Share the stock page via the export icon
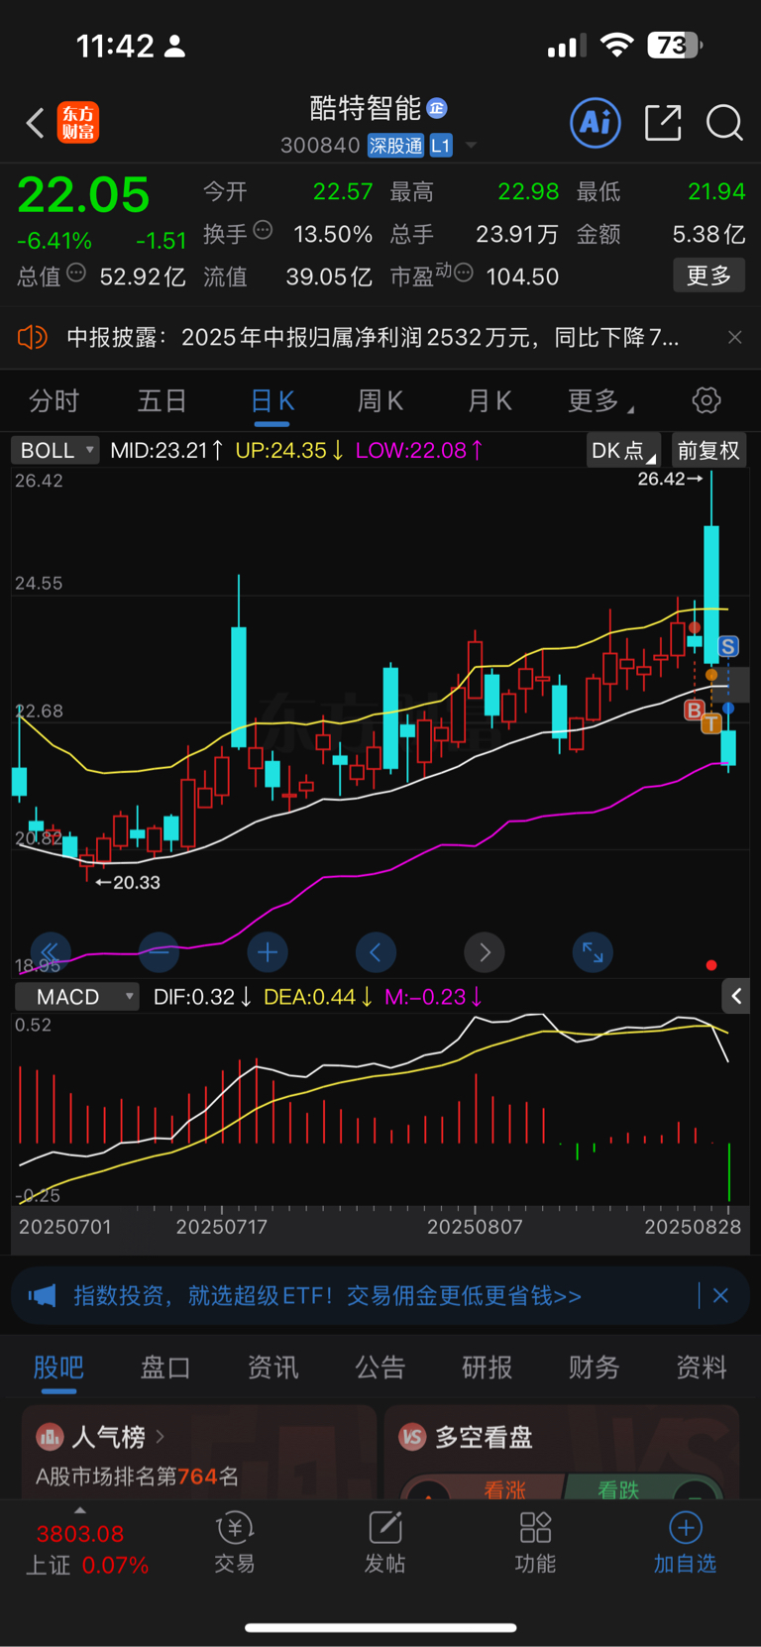 663,123
